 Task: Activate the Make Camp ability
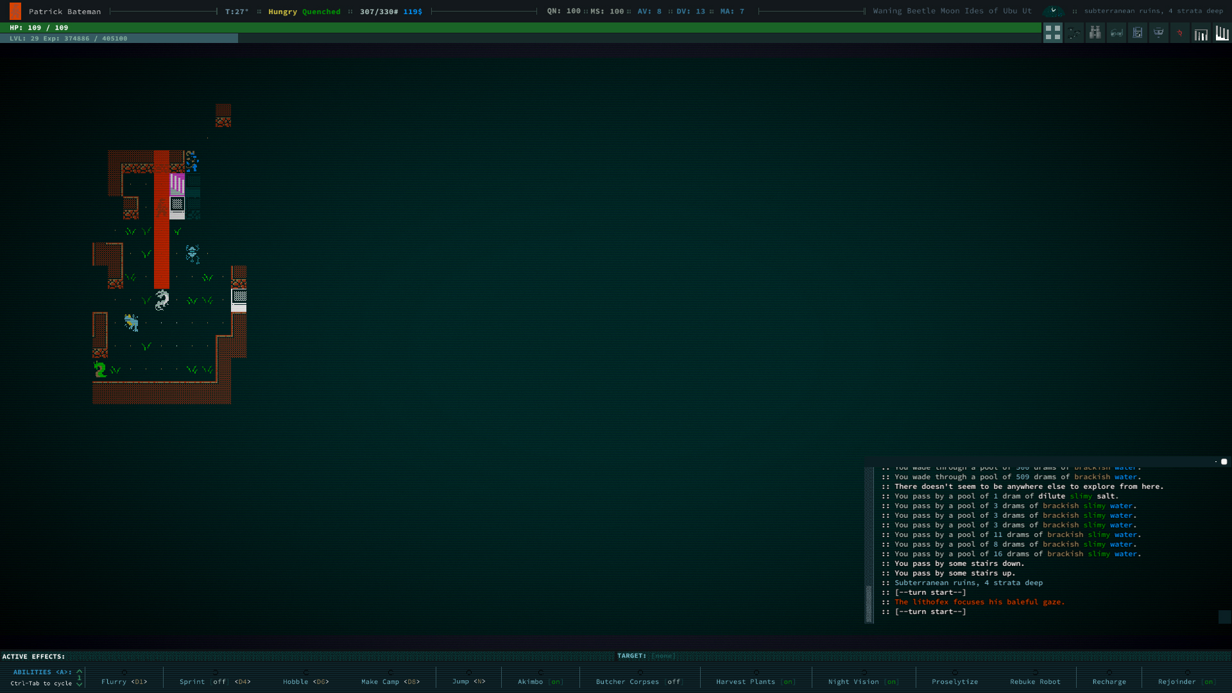click(x=390, y=681)
